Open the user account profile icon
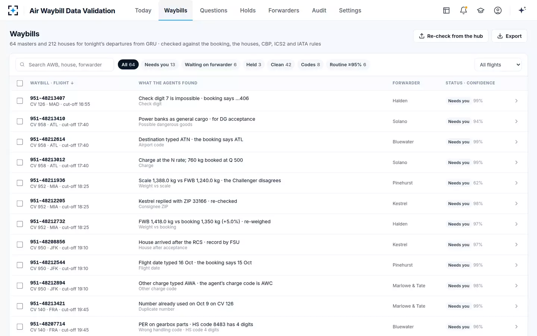 (498, 10)
